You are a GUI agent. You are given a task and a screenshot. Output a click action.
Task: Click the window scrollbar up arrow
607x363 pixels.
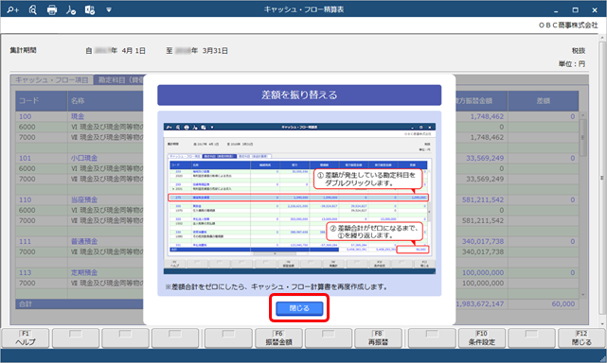(x=602, y=38)
